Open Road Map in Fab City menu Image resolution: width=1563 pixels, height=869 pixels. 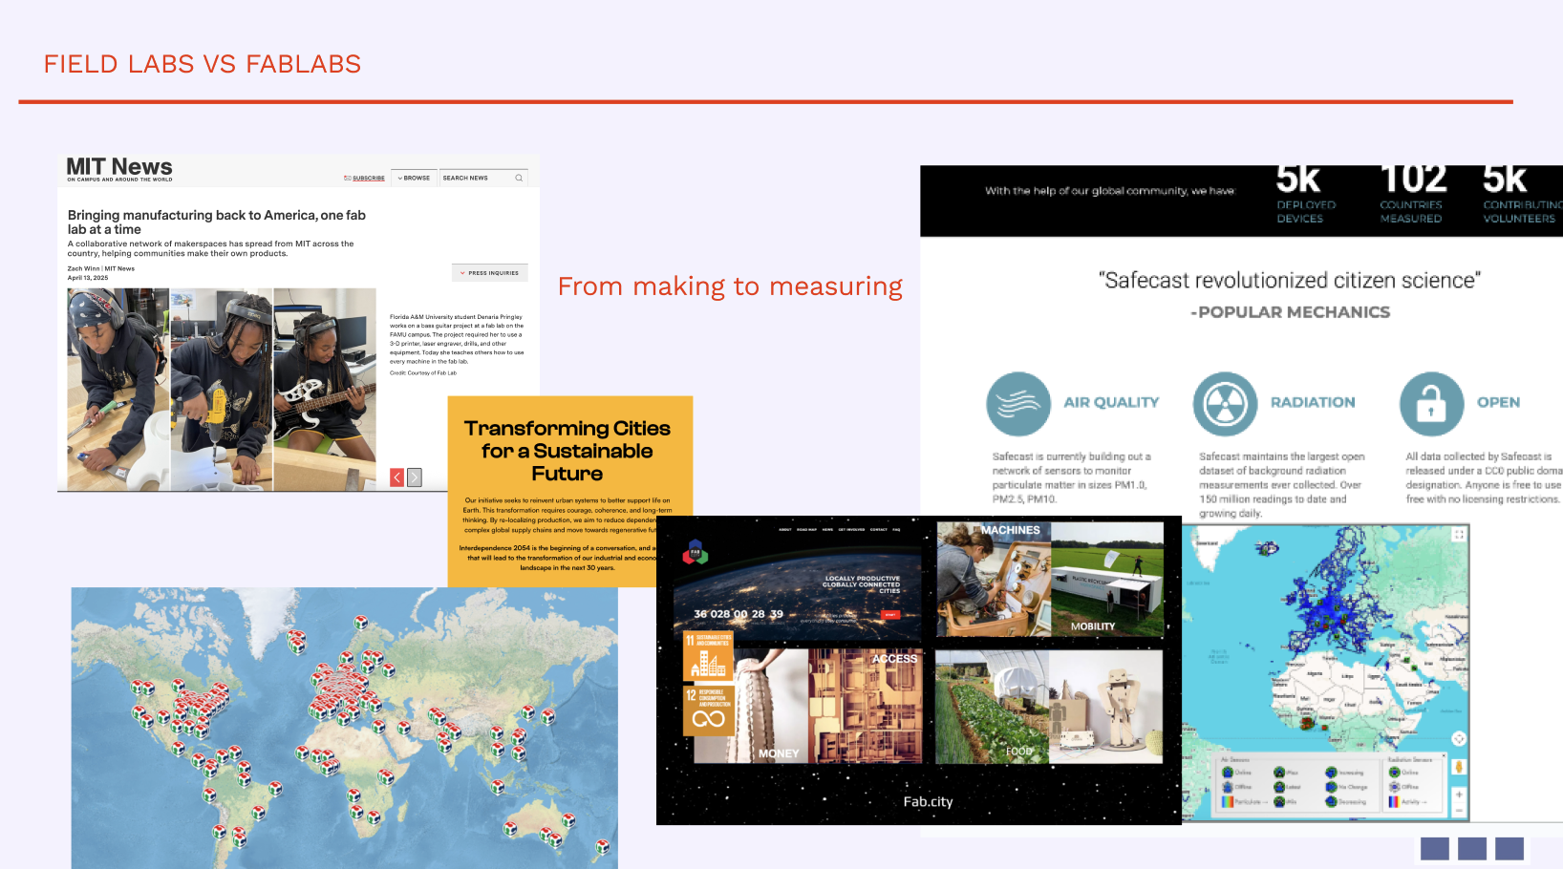pos(807,529)
